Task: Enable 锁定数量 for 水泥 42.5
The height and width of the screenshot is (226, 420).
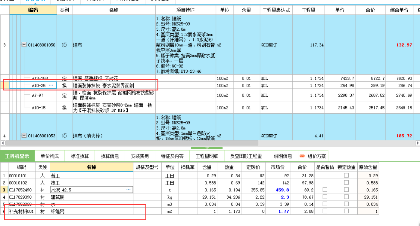Action: pyautogui.click(x=346, y=190)
